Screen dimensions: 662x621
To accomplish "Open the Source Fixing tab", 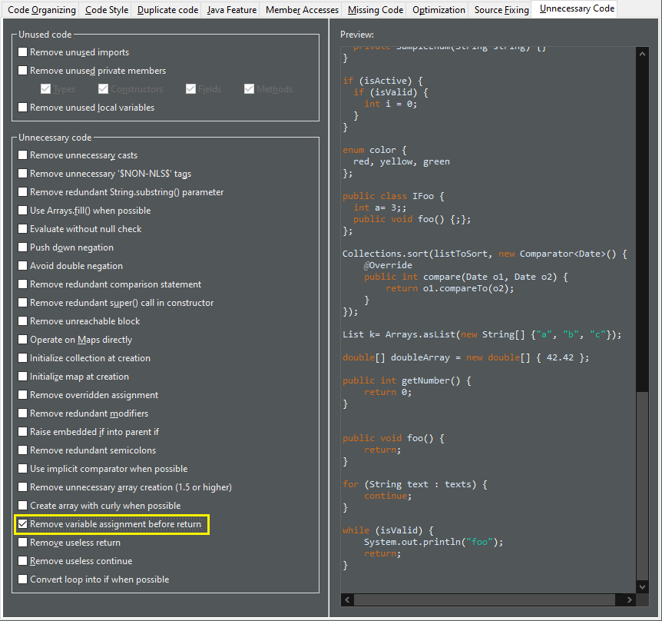I will 501,10.
